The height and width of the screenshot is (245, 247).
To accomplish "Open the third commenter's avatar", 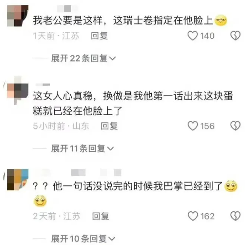I will click(x=18, y=180).
